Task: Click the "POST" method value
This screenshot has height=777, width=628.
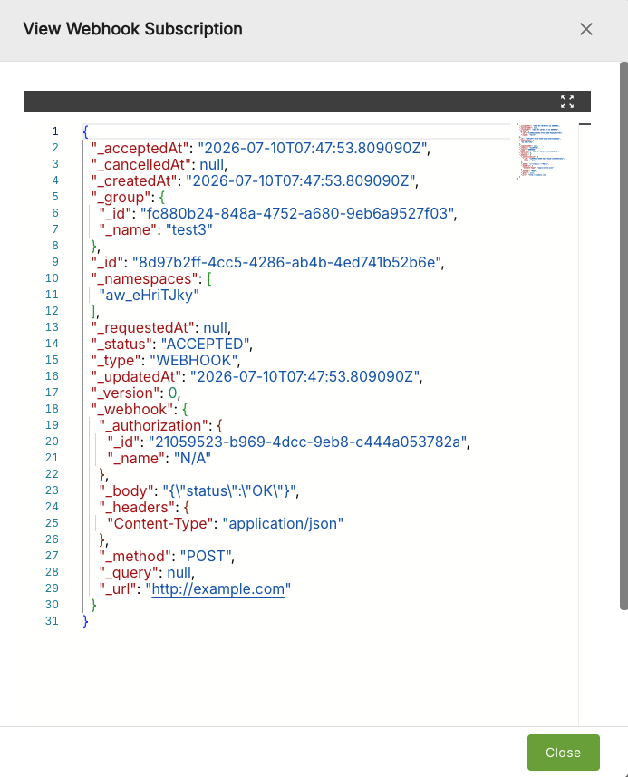Action: 206,557
